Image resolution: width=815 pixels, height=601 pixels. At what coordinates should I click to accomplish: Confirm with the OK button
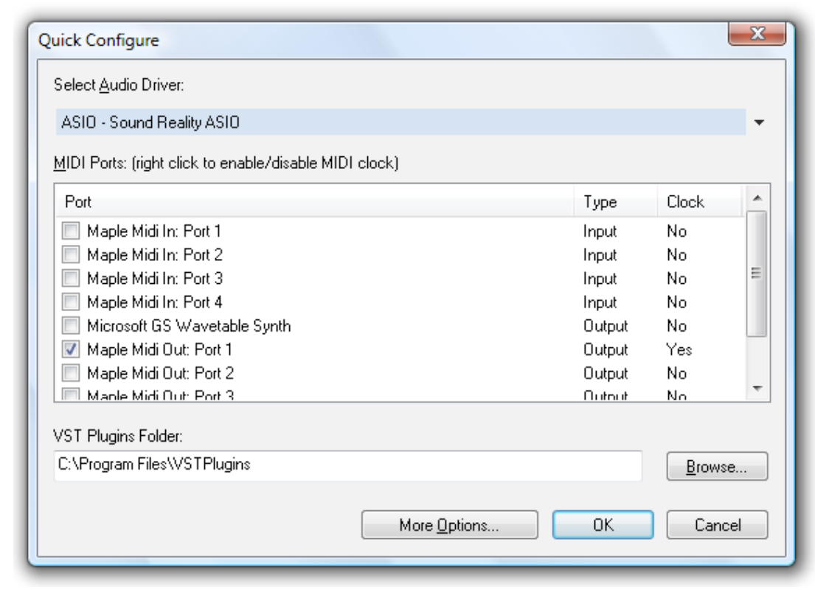[602, 525]
